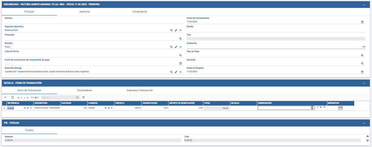
Task: Clear Domicilio Entrega value
Action: click(181, 72)
